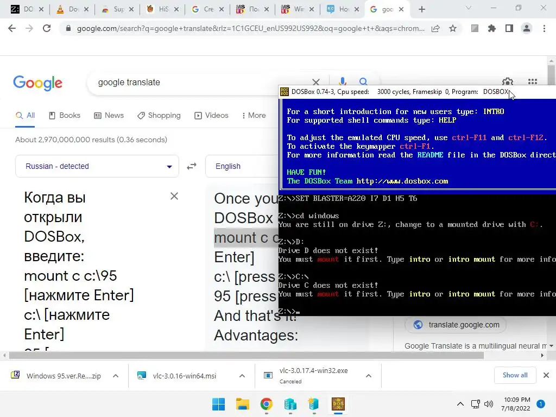Click the Google Translate description snippet
The width and height of the screenshot is (556, 417).
[x=476, y=346]
